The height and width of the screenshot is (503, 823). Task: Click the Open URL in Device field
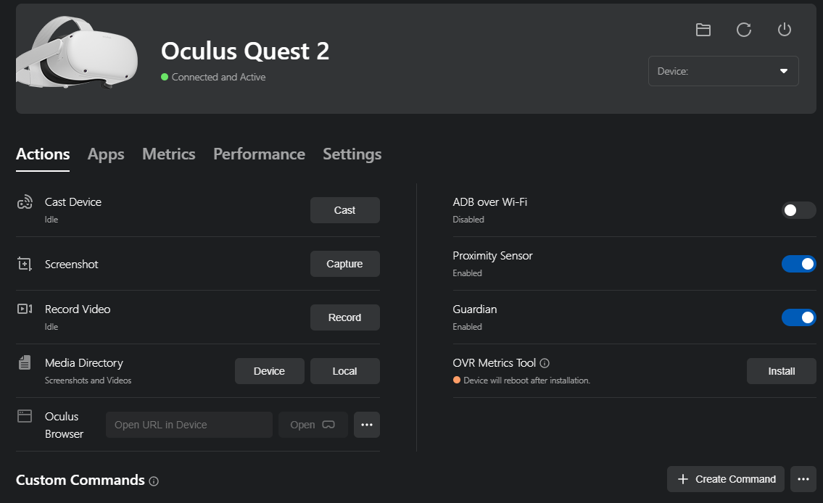coord(189,425)
